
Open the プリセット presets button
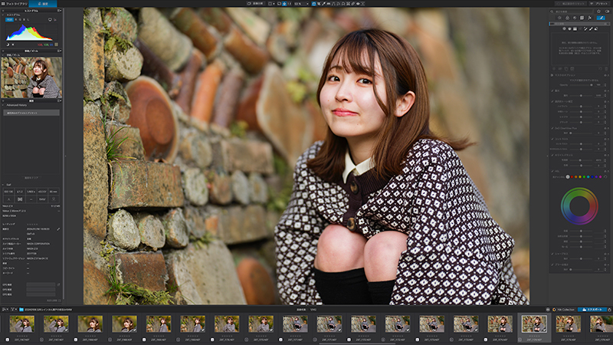coord(600,4)
